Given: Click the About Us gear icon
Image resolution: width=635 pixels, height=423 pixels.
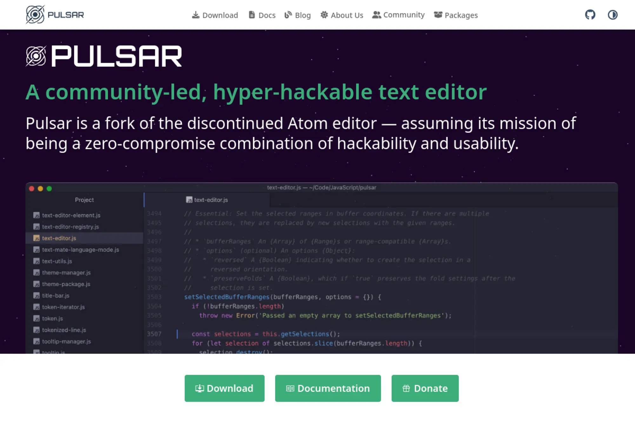Looking at the screenshot, I should pos(324,15).
